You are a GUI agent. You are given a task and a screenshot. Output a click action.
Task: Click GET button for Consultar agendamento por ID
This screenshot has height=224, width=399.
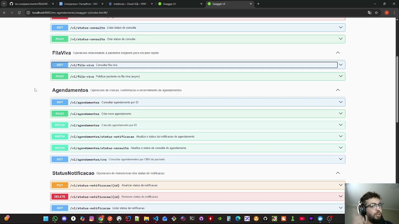click(x=60, y=102)
